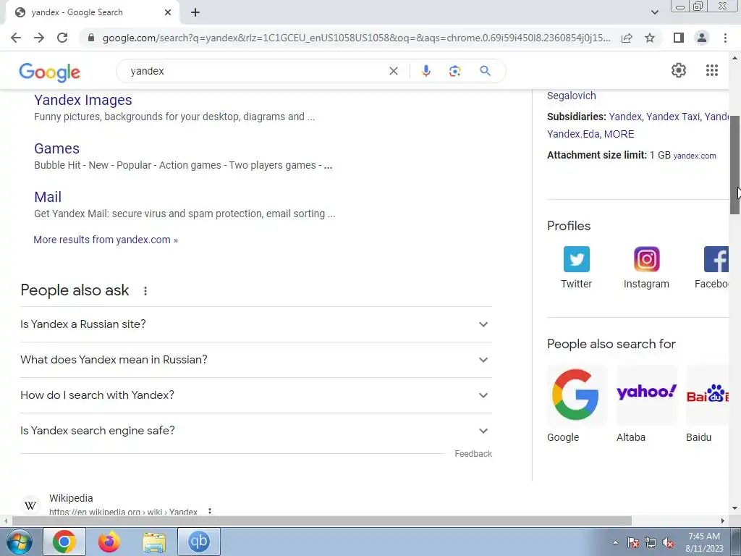Click the scroll right arrow

tap(723, 521)
